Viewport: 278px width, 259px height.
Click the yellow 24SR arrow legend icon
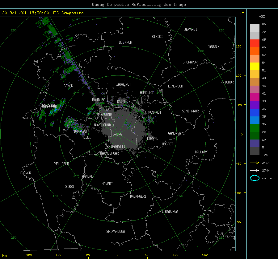point(255,163)
